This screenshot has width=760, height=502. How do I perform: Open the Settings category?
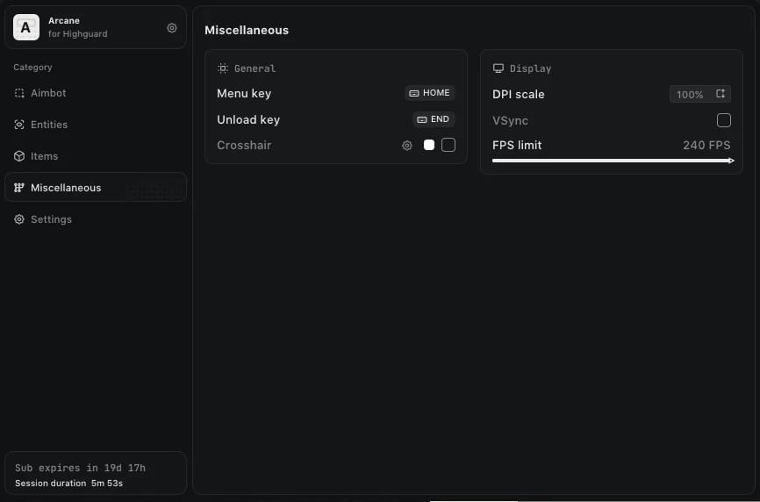(x=96, y=219)
